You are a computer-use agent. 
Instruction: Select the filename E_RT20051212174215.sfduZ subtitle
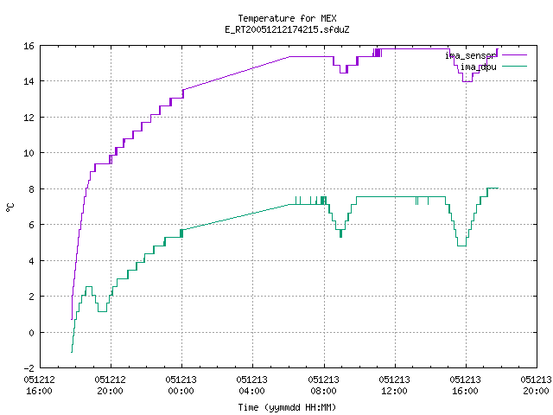[287, 29]
